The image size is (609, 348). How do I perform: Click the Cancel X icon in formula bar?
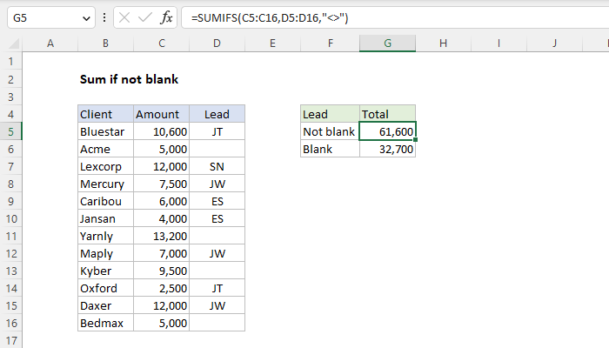click(124, 17)
